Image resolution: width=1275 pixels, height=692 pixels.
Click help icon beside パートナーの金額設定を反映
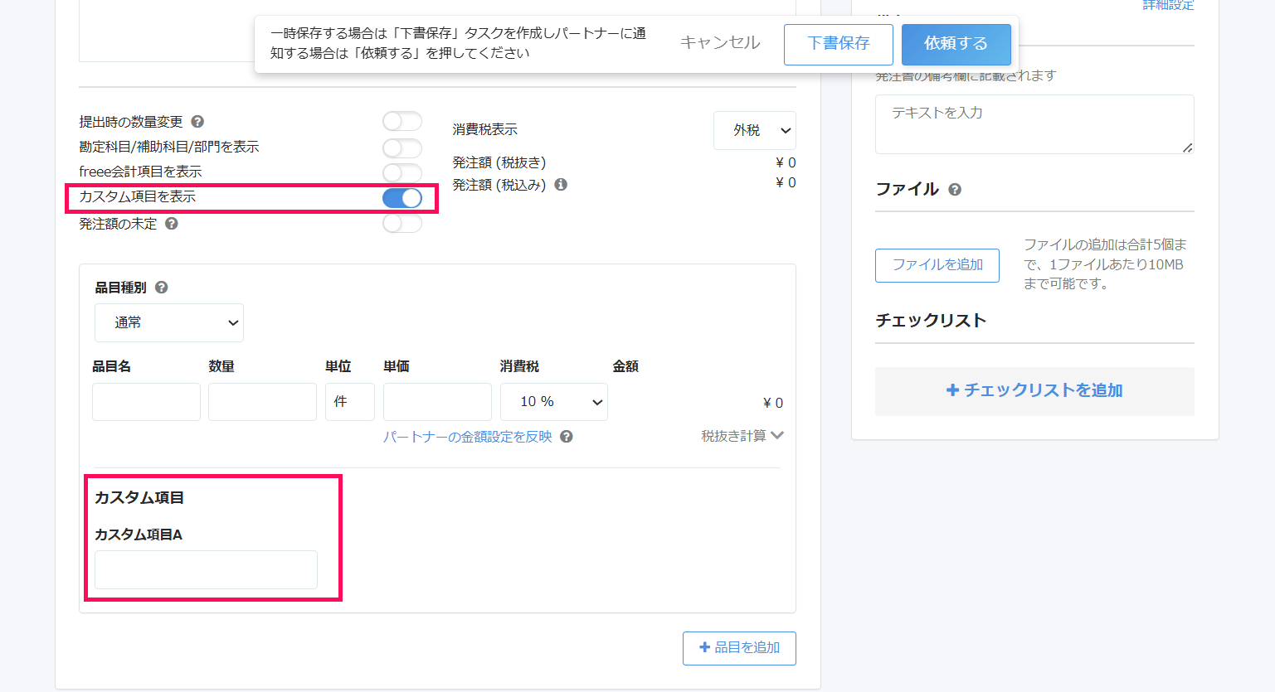tap(567, 437)
